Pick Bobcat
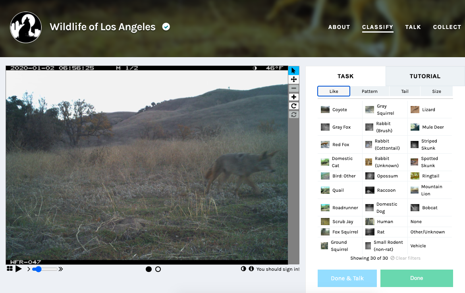Image resolution: width=465 pixels, height=293 pixels. click(430, 208)
